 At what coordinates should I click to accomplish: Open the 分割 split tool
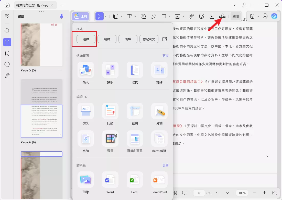[x=159, y=114]
